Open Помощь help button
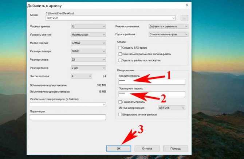The height and width of the screenshot is (159, 244). [x=176, y=148]
